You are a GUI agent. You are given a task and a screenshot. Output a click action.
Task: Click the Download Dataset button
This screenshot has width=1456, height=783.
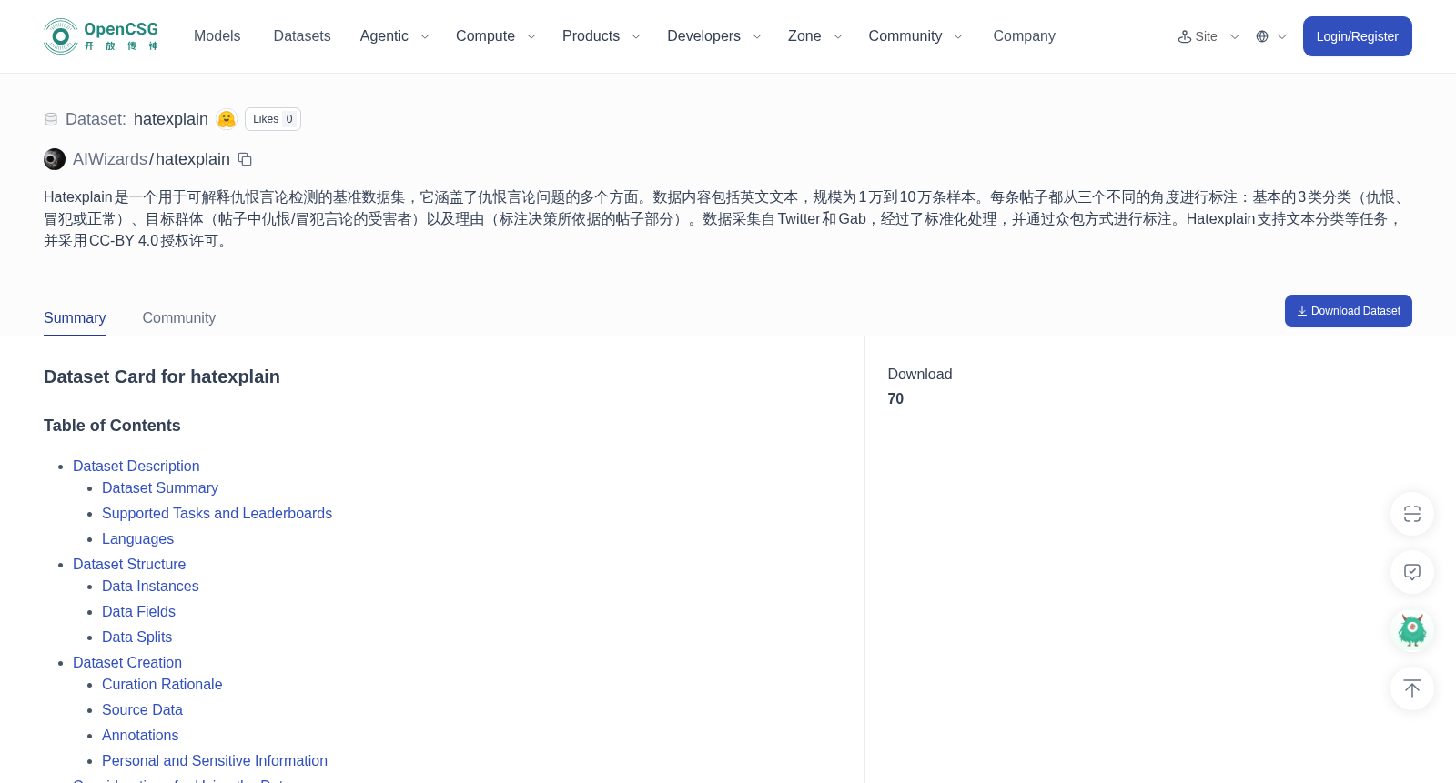pyautogui.click(x=1348, y=311)
